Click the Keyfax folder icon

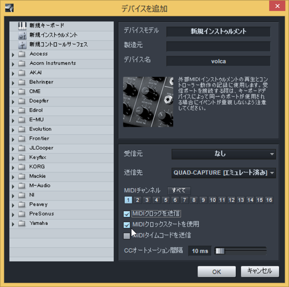click(22, 158)
